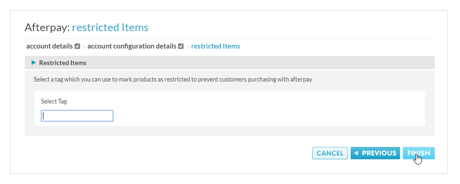
Task: Click the account configuration details checkmark icon
Action: point(181,46)
